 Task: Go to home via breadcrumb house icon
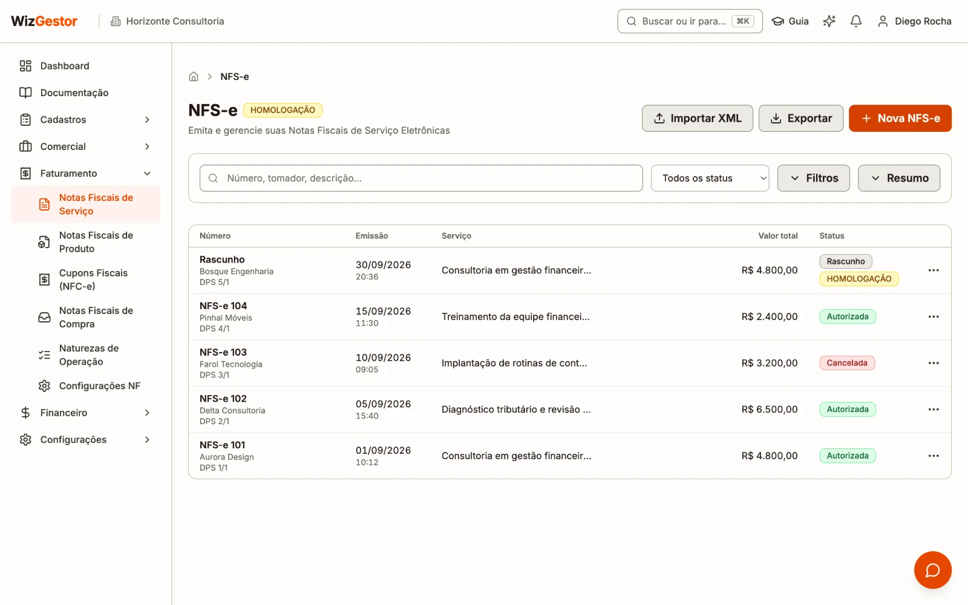coord(194,77)
